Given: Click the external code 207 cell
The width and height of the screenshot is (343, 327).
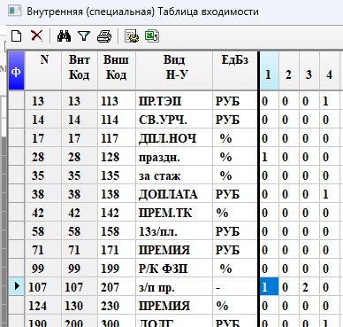Looking at the screenshot, I should pos(117,287).
